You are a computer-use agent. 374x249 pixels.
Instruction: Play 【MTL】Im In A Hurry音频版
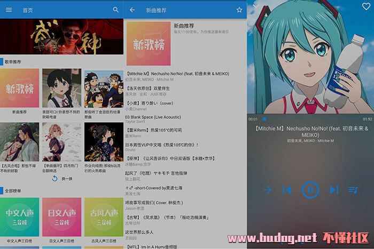click(185, 247)
